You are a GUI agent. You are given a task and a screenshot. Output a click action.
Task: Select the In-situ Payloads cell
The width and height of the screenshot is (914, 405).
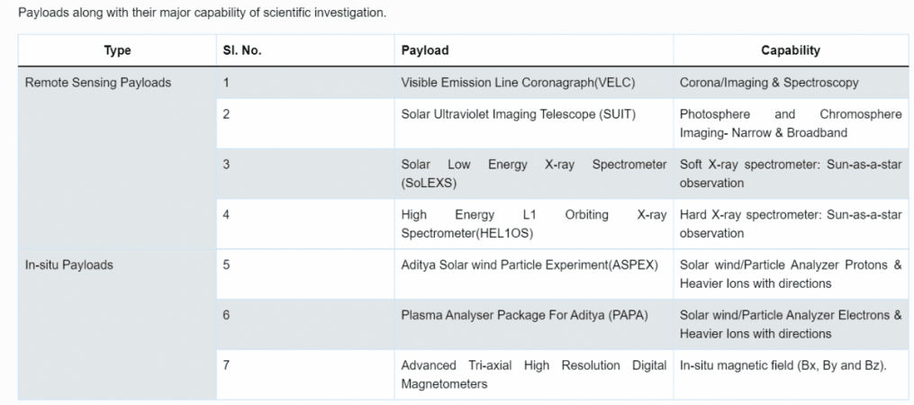[117, 325]
